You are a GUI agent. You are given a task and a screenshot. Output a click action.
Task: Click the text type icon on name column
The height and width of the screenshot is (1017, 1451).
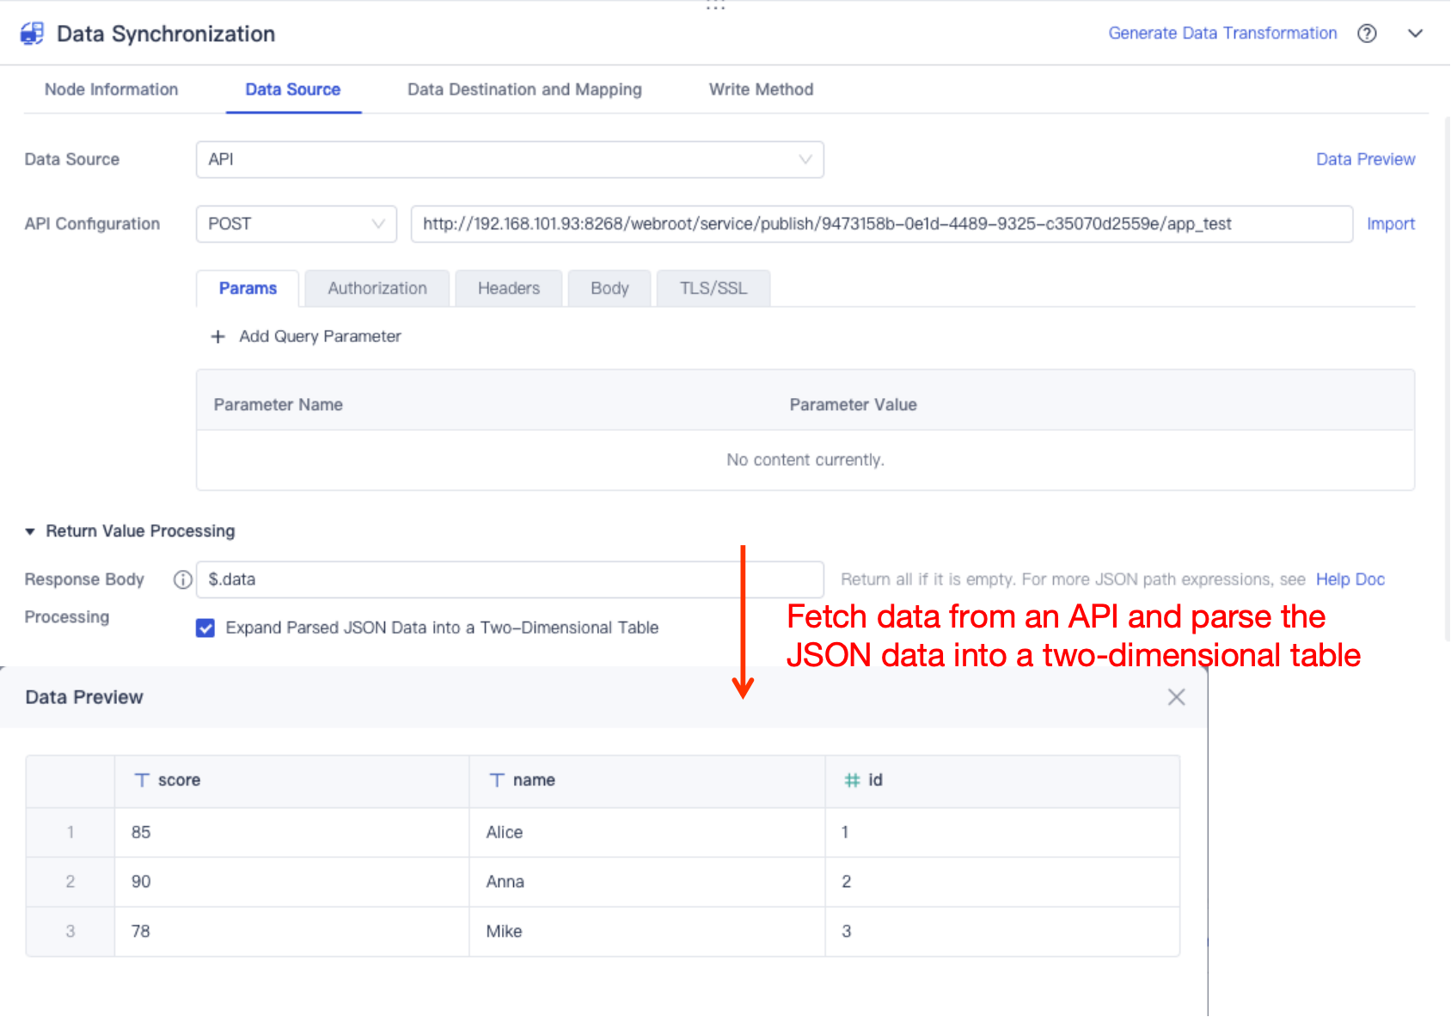click(x=497, y=781)
